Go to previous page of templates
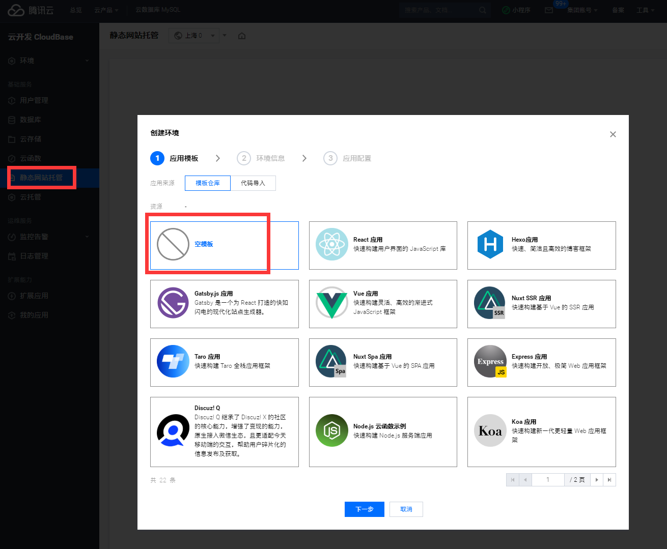The image size is (667, 549). [x=525, y=480]
